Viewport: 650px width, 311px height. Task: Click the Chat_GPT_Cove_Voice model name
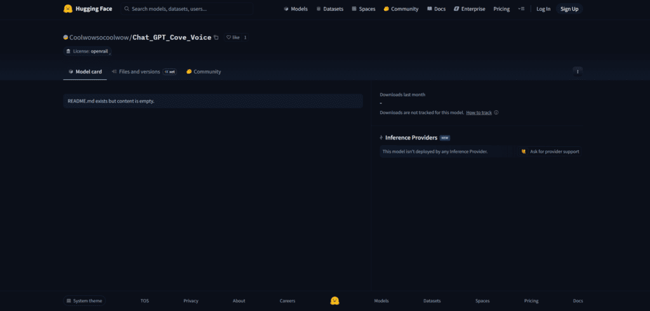coord(172,37)
